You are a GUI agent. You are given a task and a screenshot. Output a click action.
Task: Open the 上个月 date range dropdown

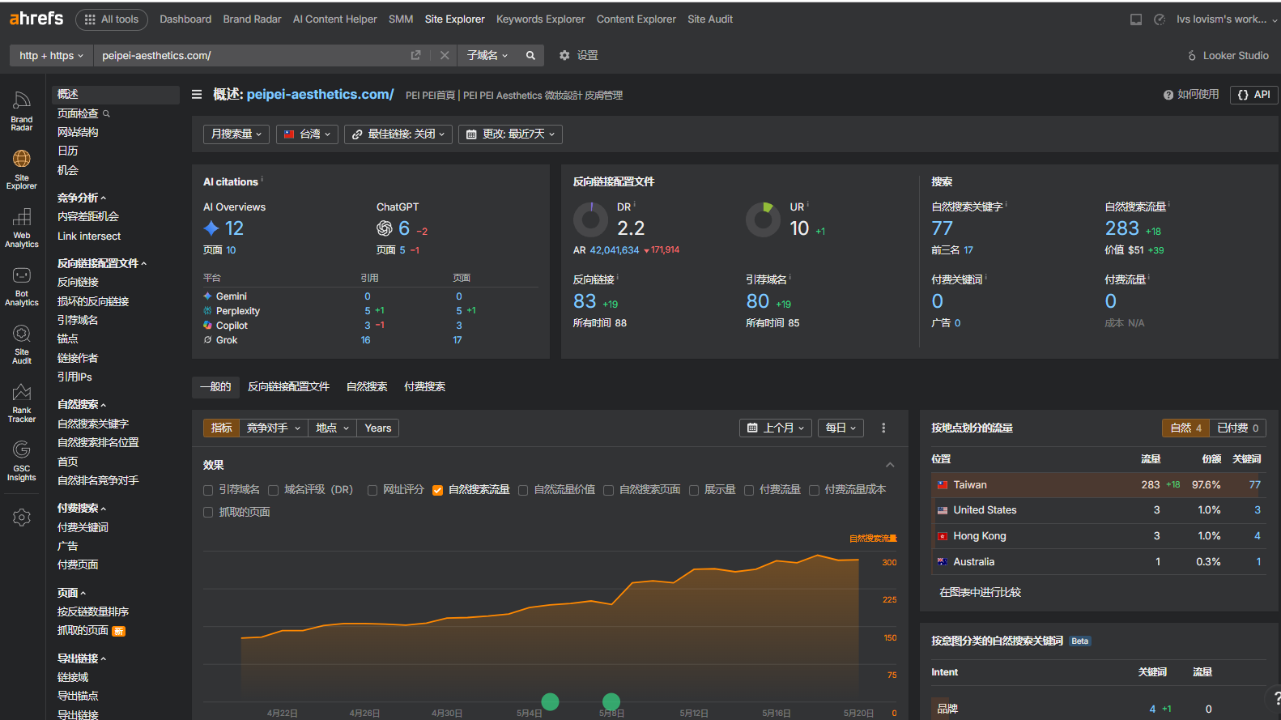776,428
